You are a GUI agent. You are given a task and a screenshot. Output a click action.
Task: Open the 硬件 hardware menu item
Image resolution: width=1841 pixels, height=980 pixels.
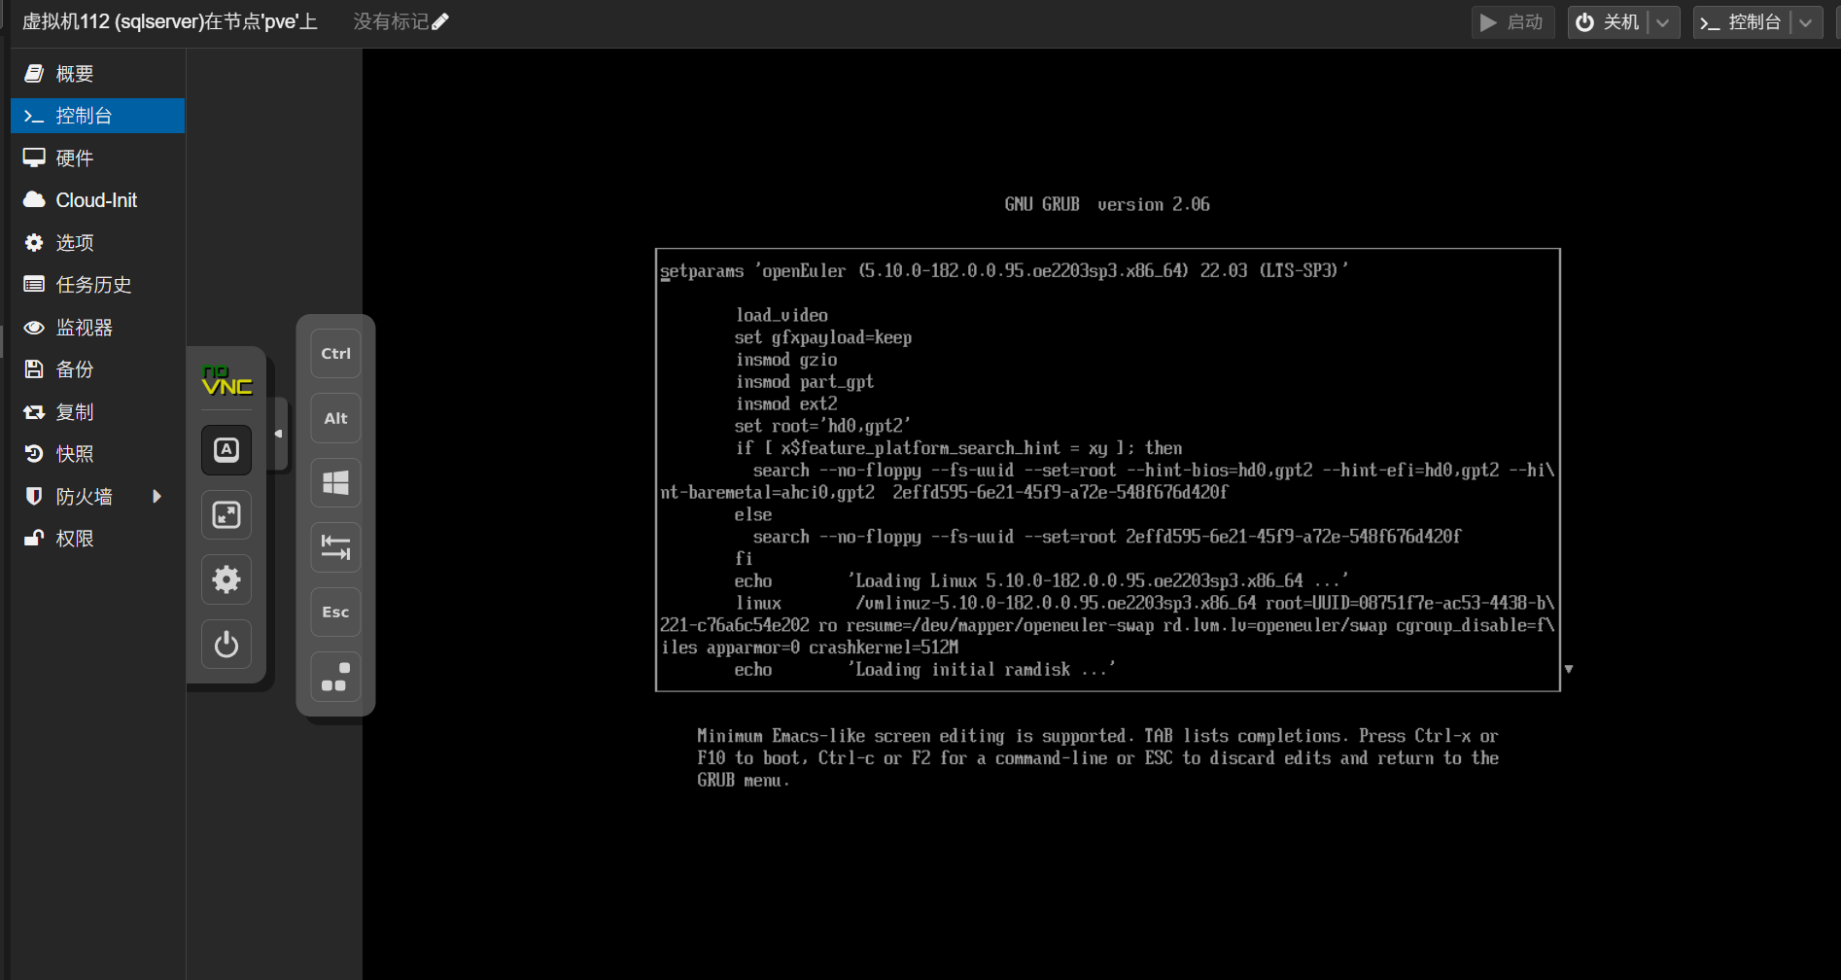(75, 158)
